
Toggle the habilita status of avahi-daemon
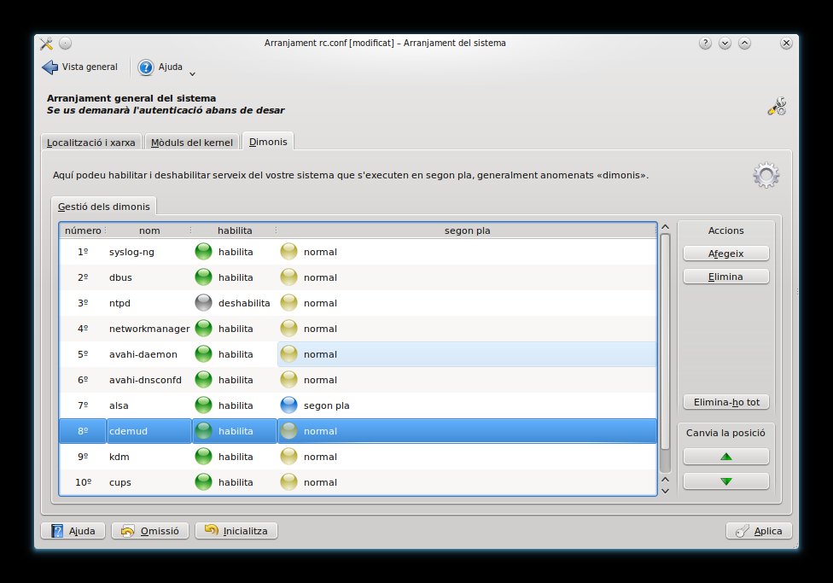click(203, 354)
